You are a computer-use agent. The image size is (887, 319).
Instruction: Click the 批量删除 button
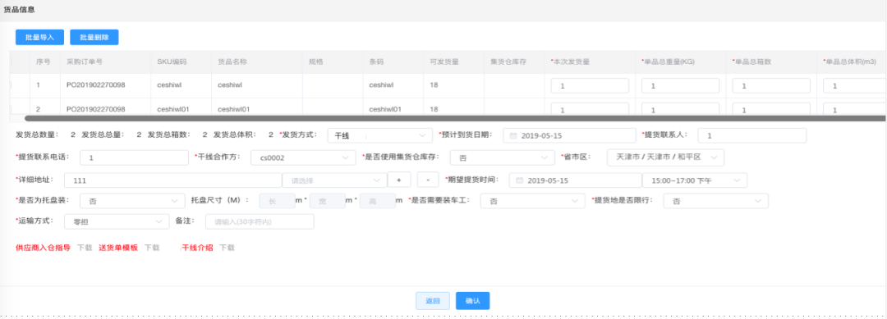(94, 37)
